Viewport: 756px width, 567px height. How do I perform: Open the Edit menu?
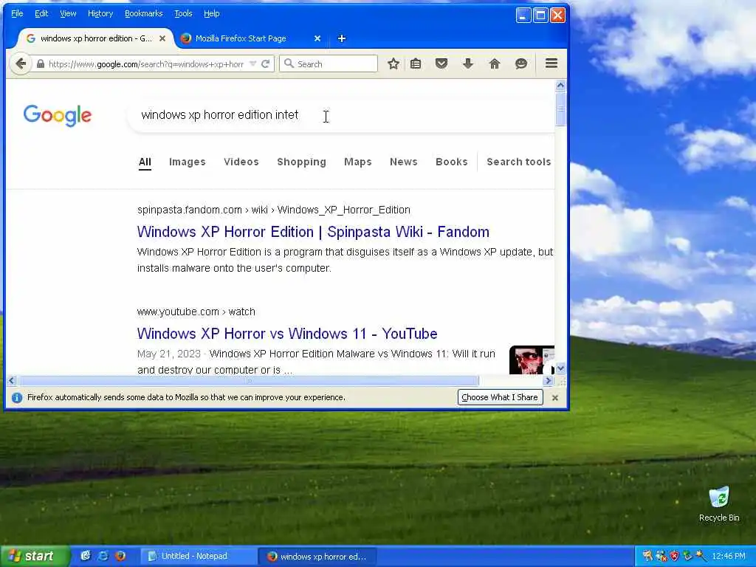[x=41, y=13]
